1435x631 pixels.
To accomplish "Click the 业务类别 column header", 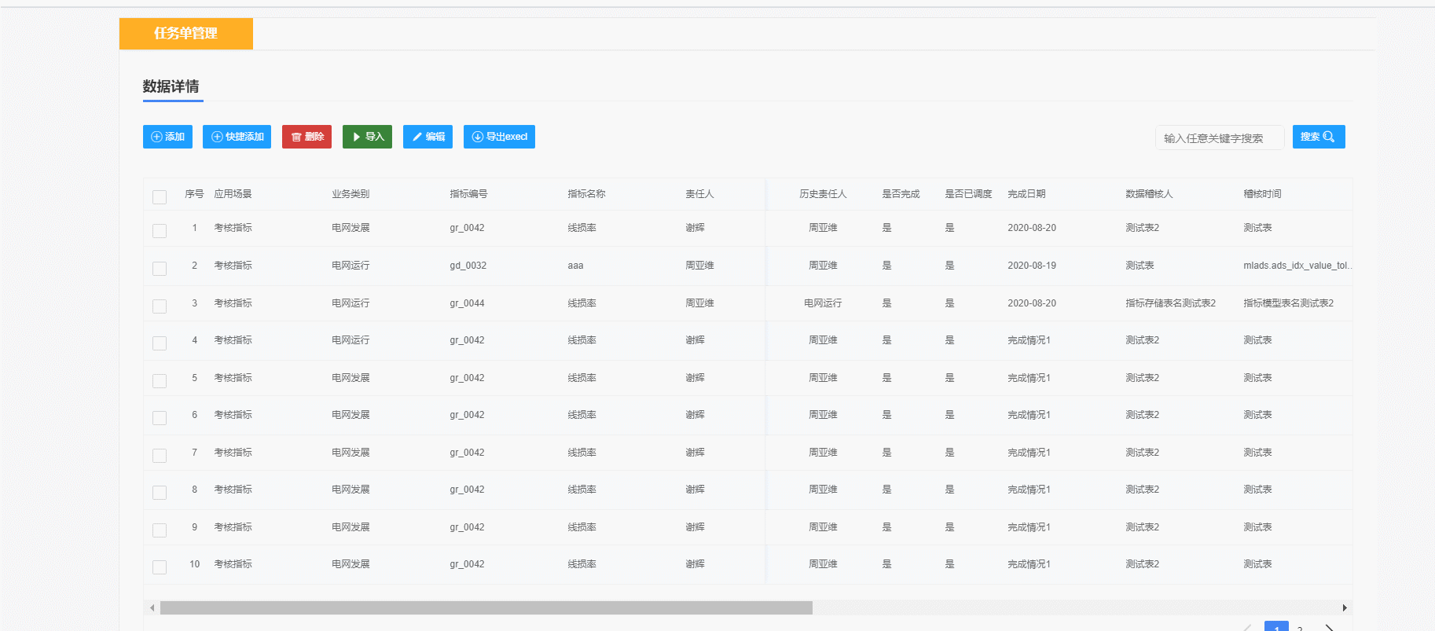I will 350,194.
